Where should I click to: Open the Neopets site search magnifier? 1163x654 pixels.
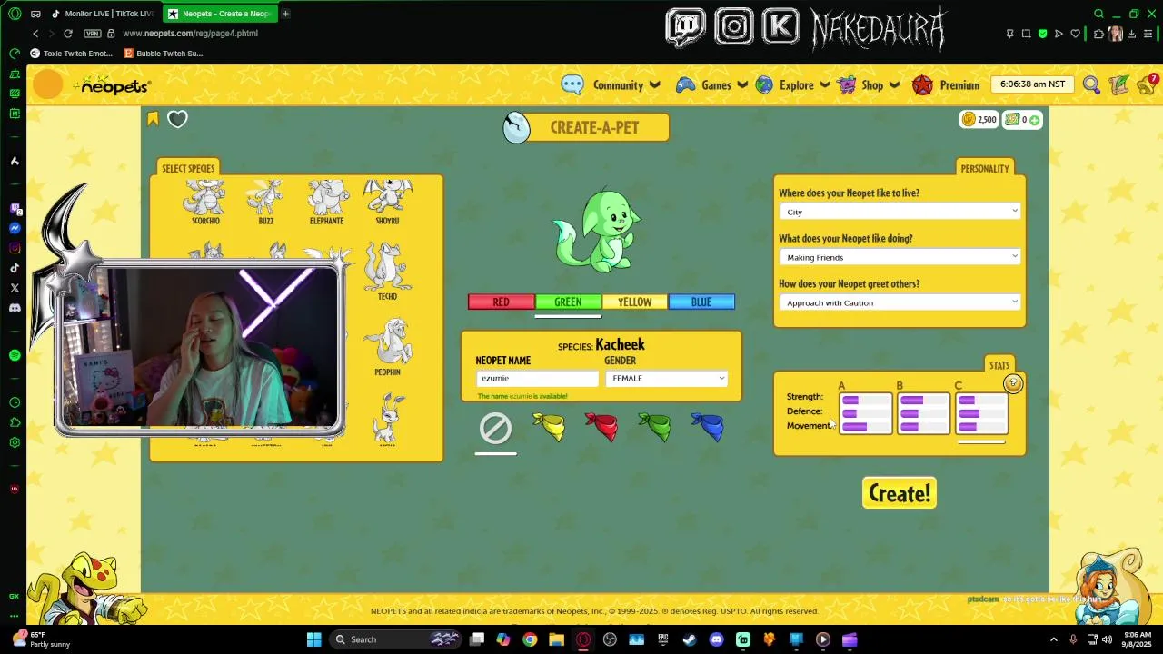coord(1091,84)
